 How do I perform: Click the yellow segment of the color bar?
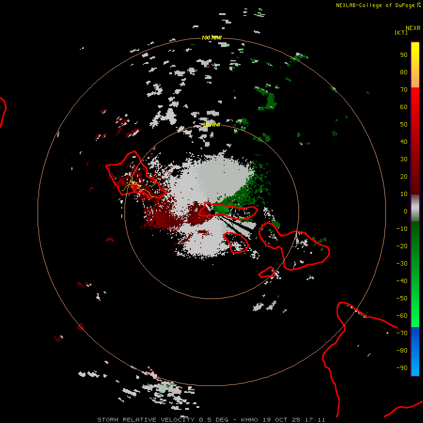[415, 65]
